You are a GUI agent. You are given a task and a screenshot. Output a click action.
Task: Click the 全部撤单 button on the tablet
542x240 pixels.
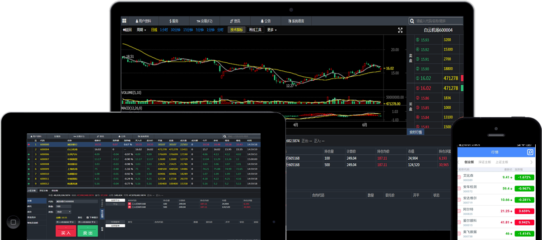(x=115, y=226)
